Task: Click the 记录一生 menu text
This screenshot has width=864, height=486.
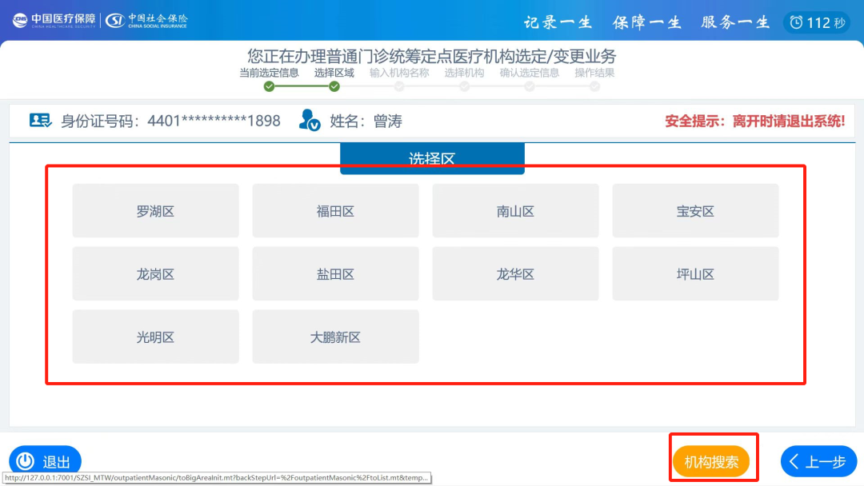Action: (558, 22)
